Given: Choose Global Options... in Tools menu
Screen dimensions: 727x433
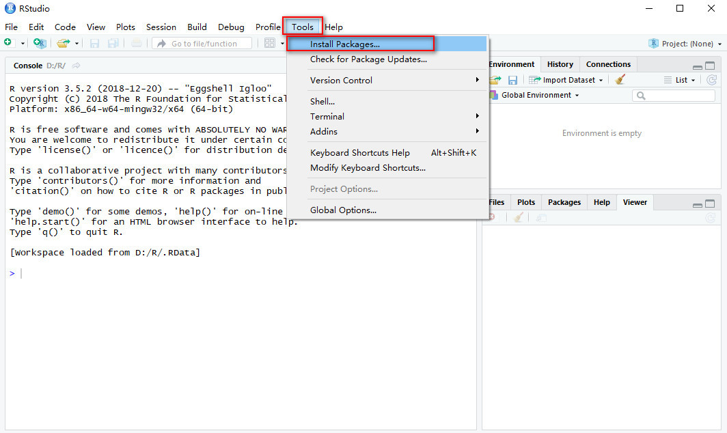Looking at the screenshot, I should [343, 210].
